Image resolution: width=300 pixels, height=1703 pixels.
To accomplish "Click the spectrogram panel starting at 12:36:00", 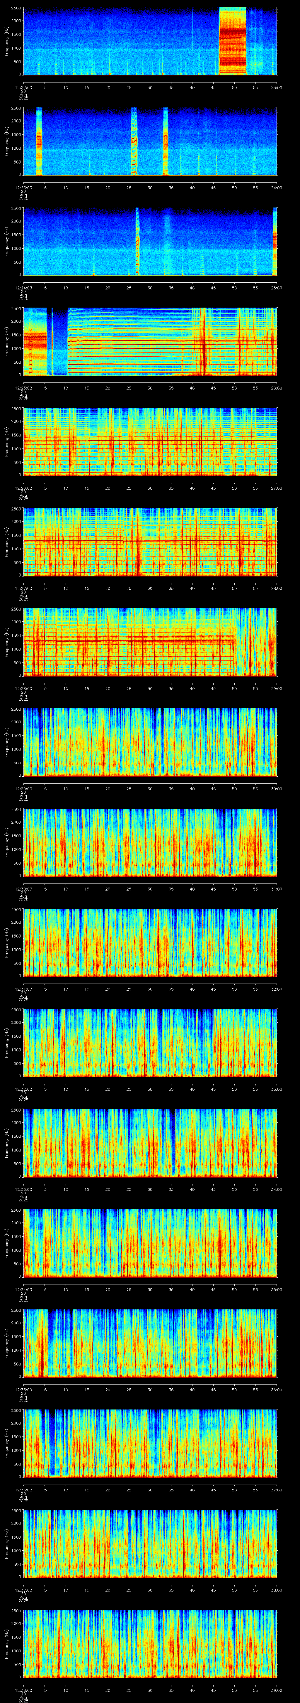I will coord(150,1443).
